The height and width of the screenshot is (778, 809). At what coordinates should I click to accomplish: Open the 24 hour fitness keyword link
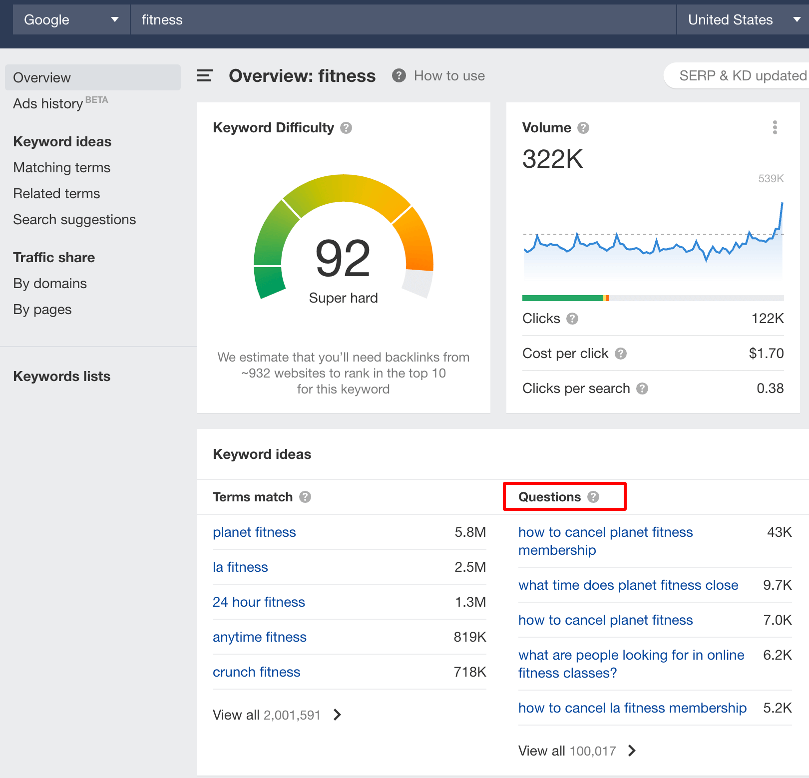[x=259, y=602]
